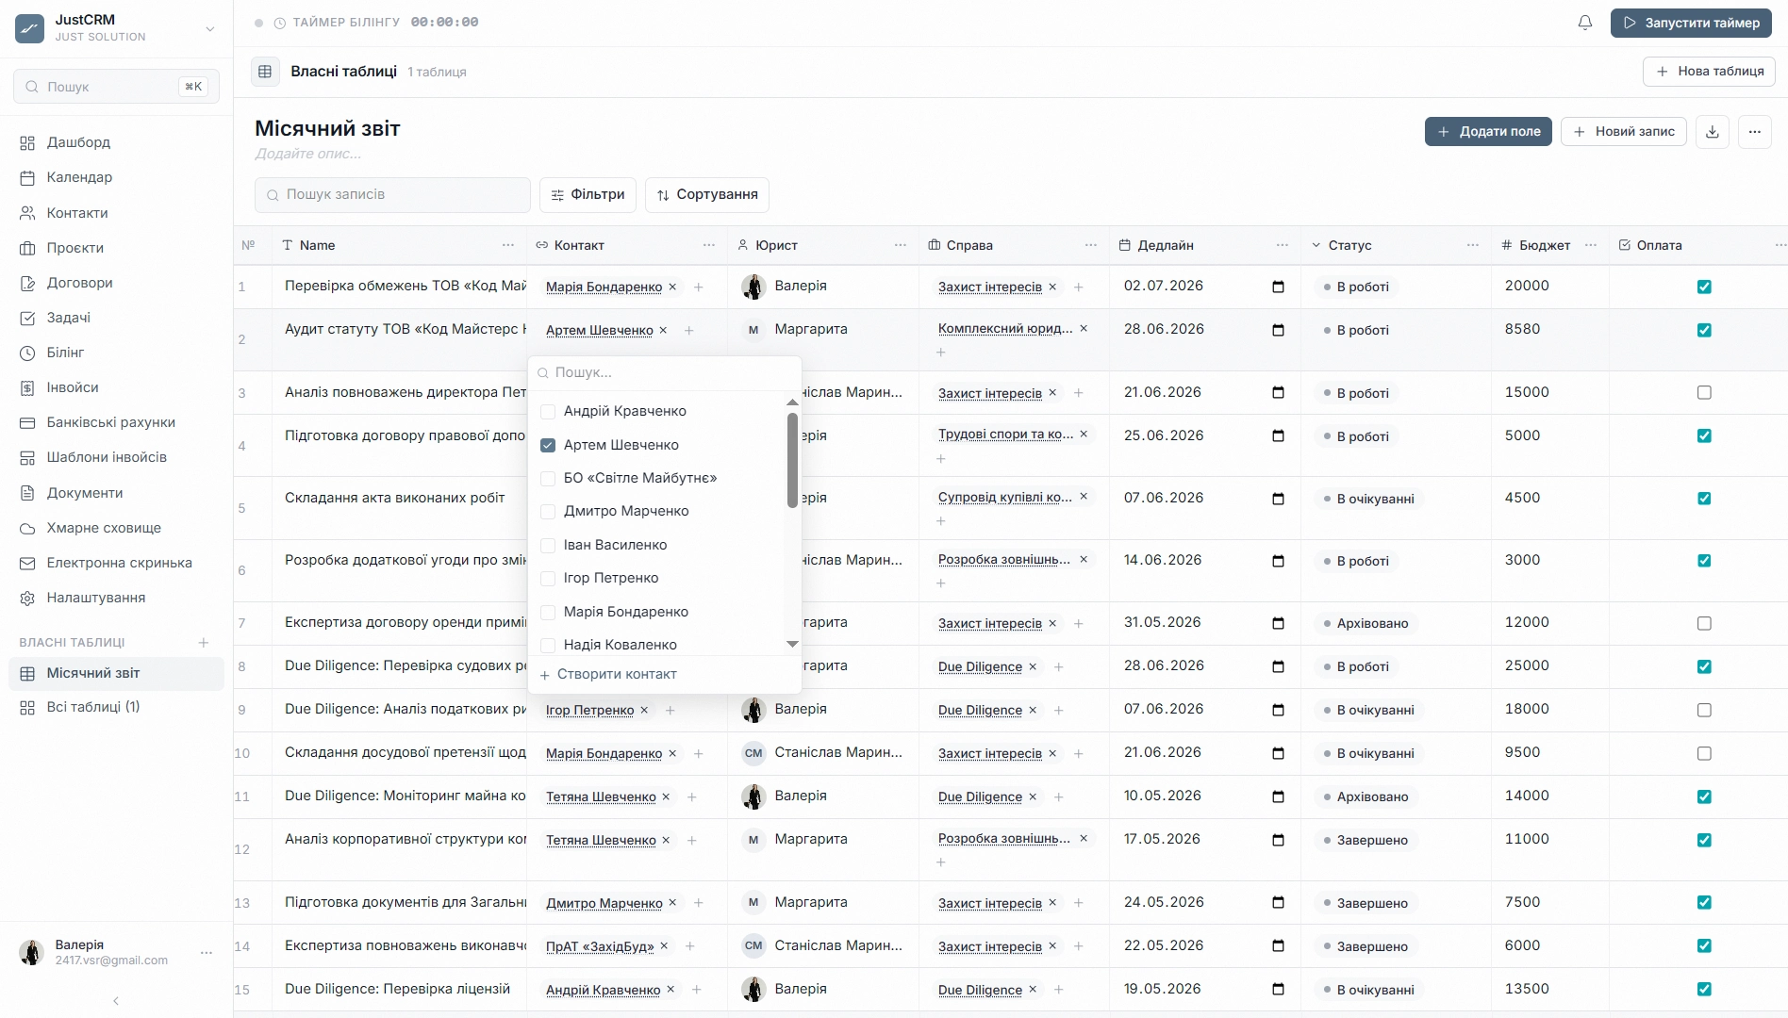This screenshot has height=1018, width=1788.
Task: Remove Захист інтересів case from row 1
Action: (1052, 287)
